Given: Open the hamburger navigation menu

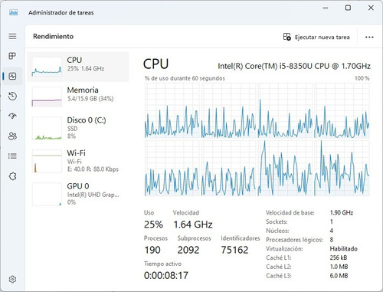Looking at the screenshot, I should pos(12,36).
